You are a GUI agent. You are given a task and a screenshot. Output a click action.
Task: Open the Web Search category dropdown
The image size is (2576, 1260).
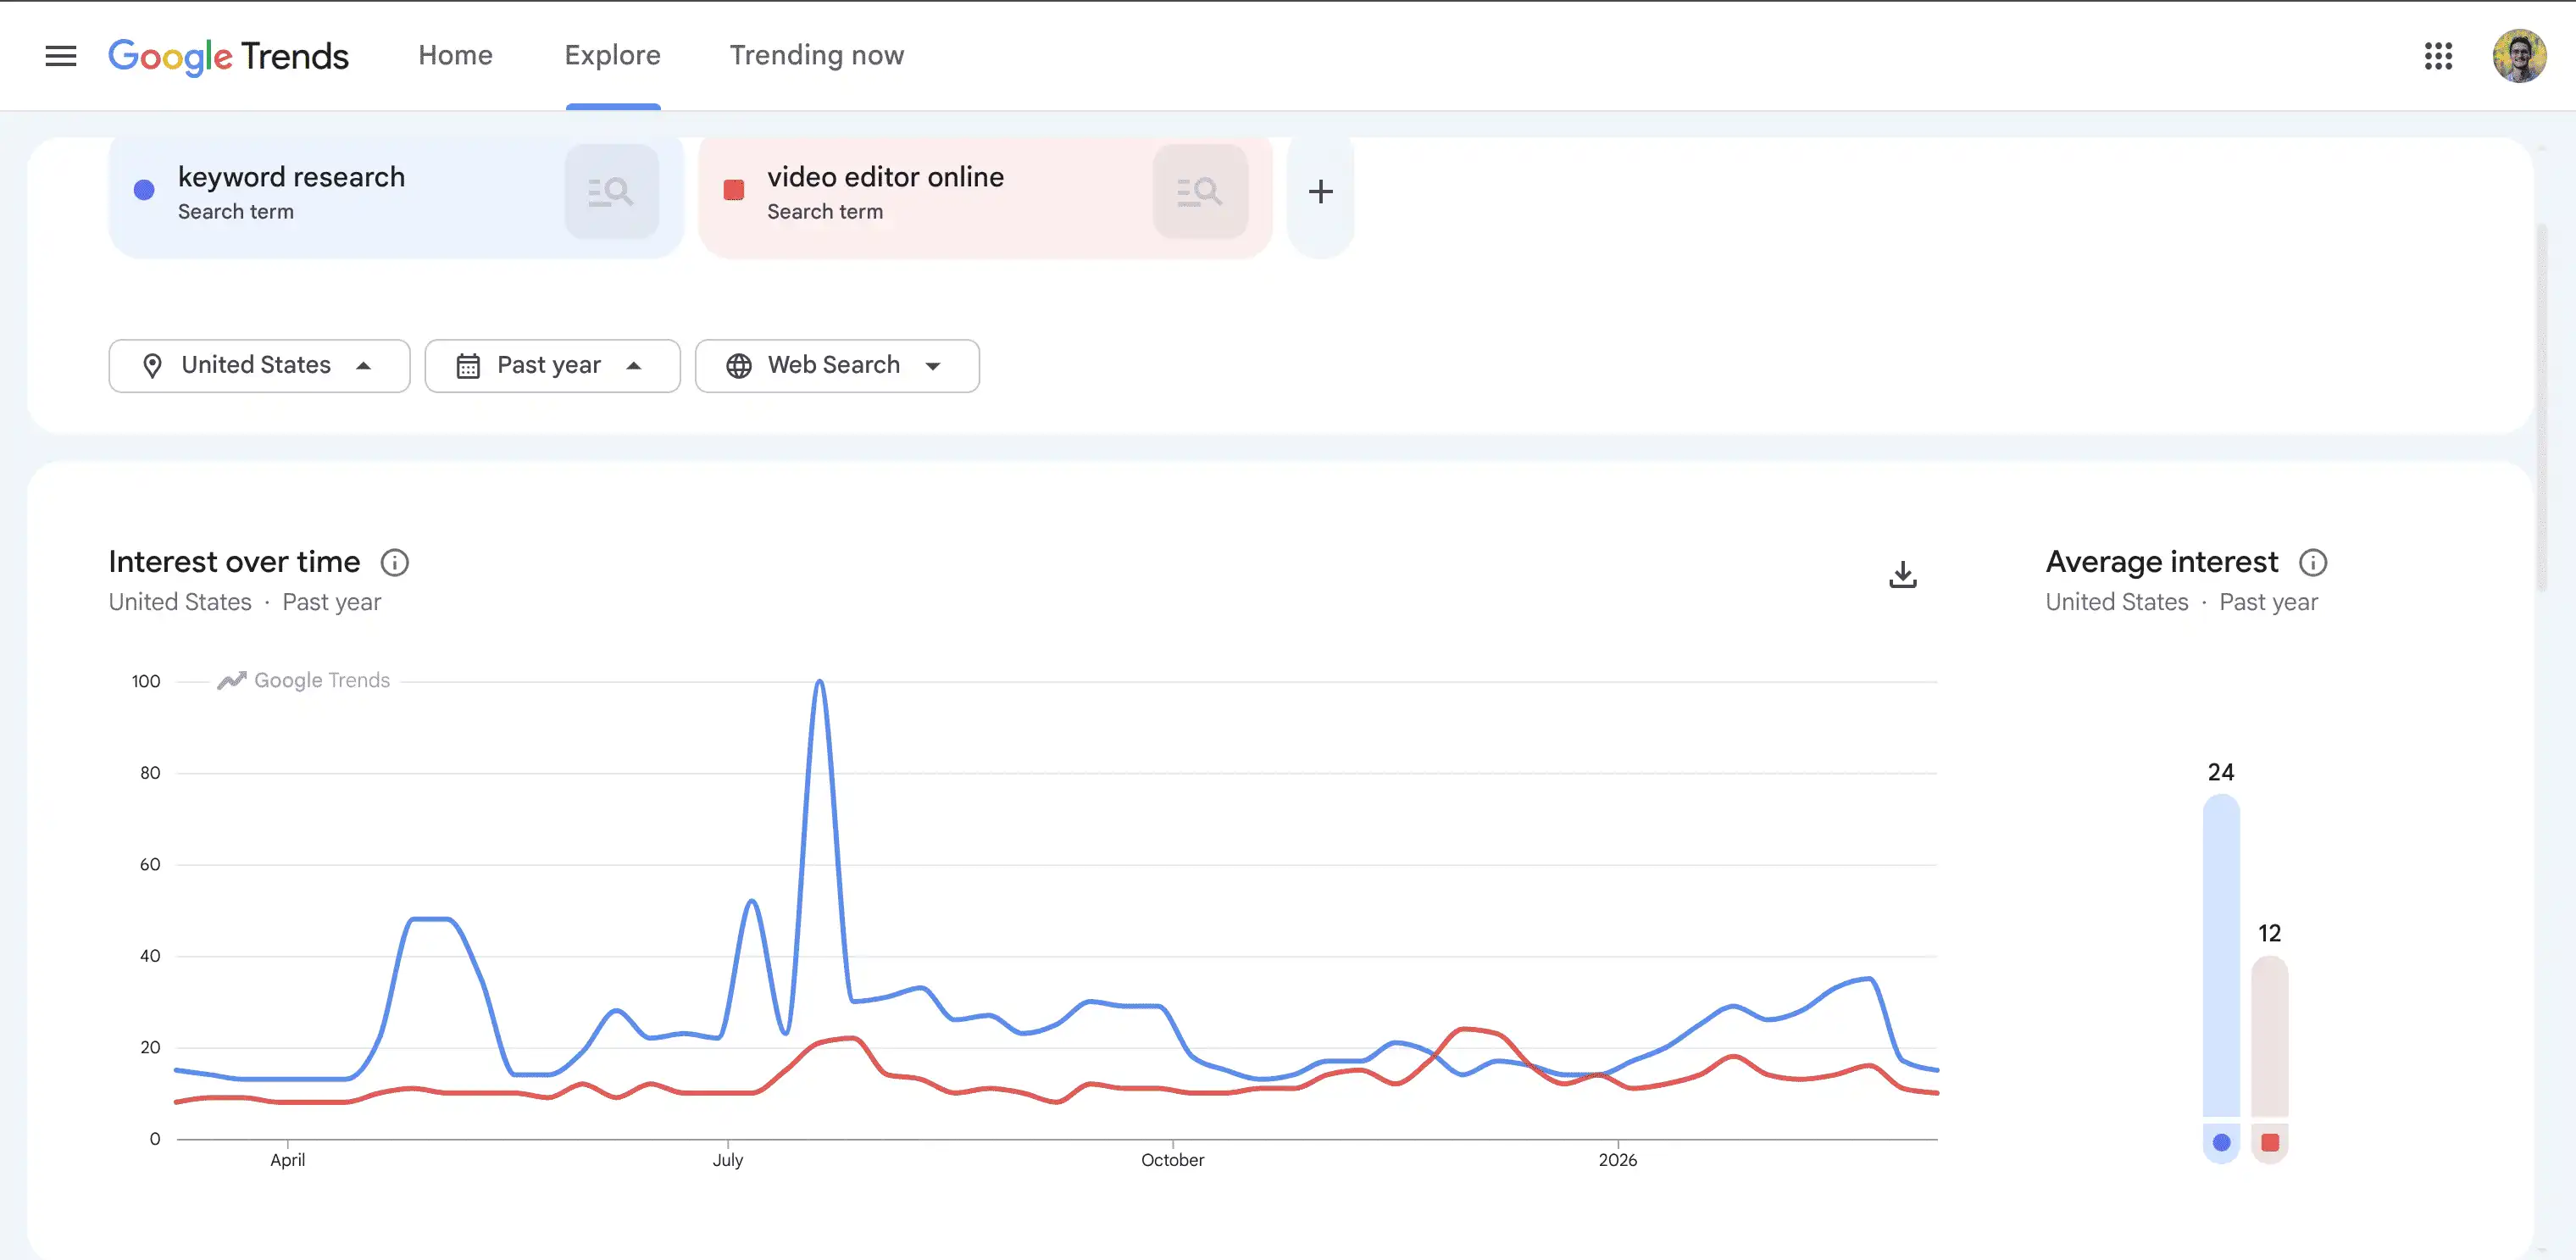pos(836,366)
